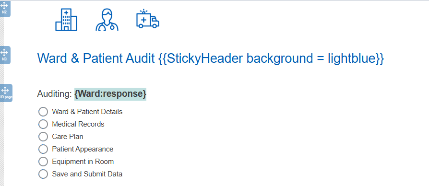
Task: Click the highlighted {Ward:response} piped text
Action: coord(110,94)
